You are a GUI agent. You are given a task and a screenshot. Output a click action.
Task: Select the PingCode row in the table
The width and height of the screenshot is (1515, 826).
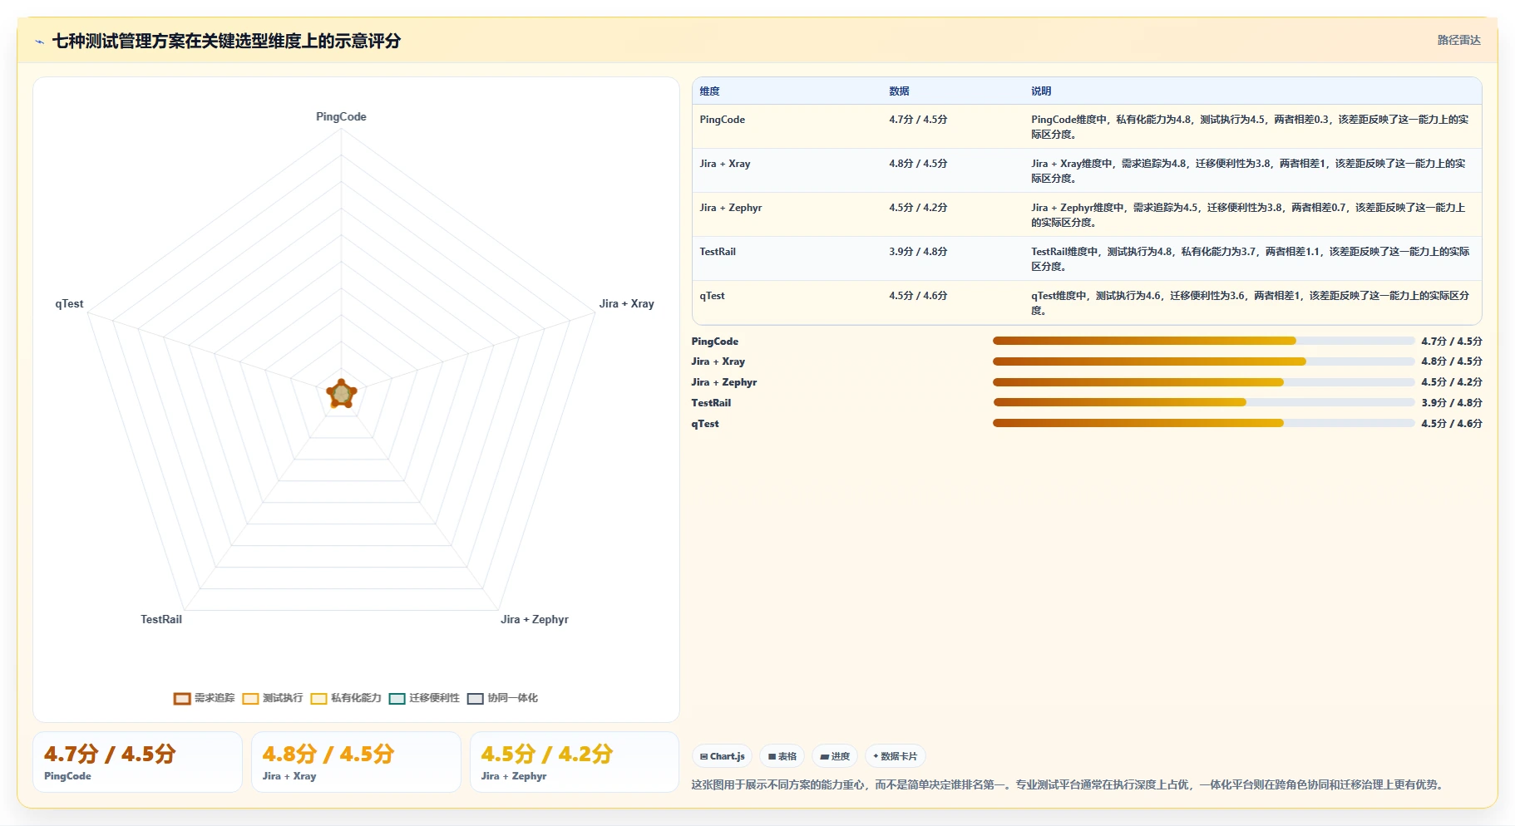1087,126
